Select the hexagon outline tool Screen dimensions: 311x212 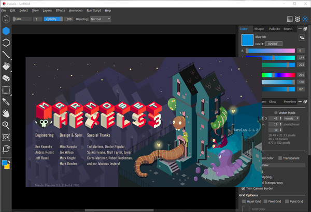[x=6, y=43]
